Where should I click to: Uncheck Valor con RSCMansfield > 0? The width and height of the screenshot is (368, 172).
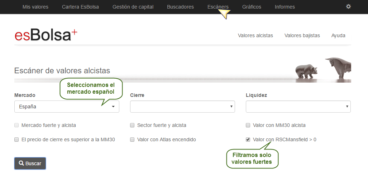[x=248, y=139]
